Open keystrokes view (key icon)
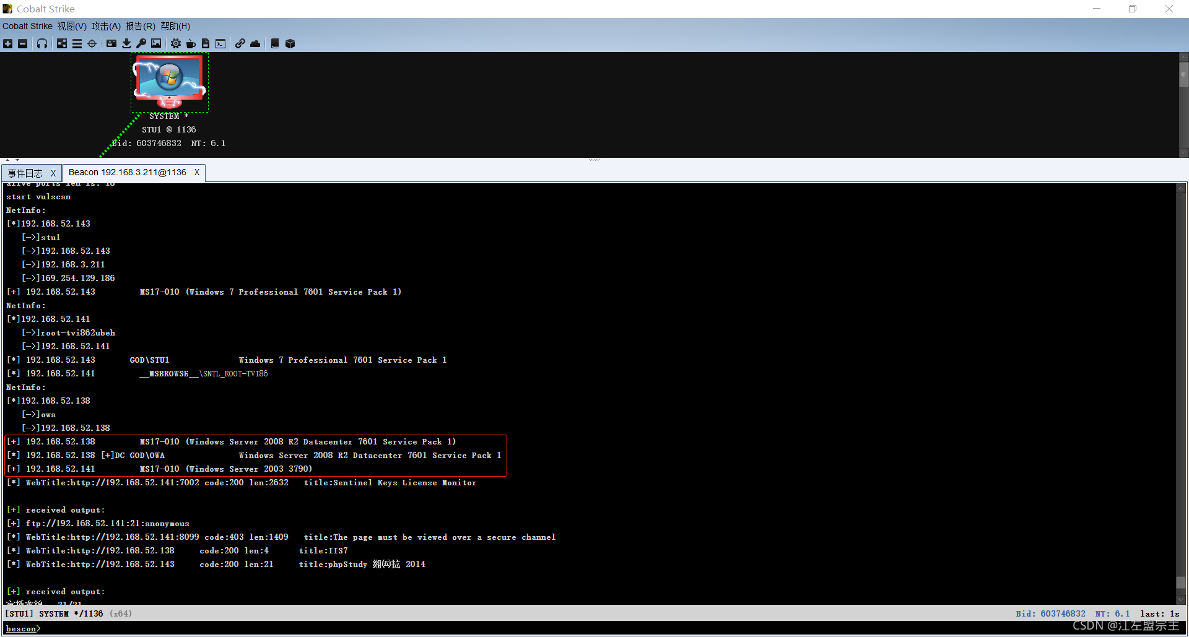Screen dimensions: 1189x637 pyautogui.click(x=141, y=43)
